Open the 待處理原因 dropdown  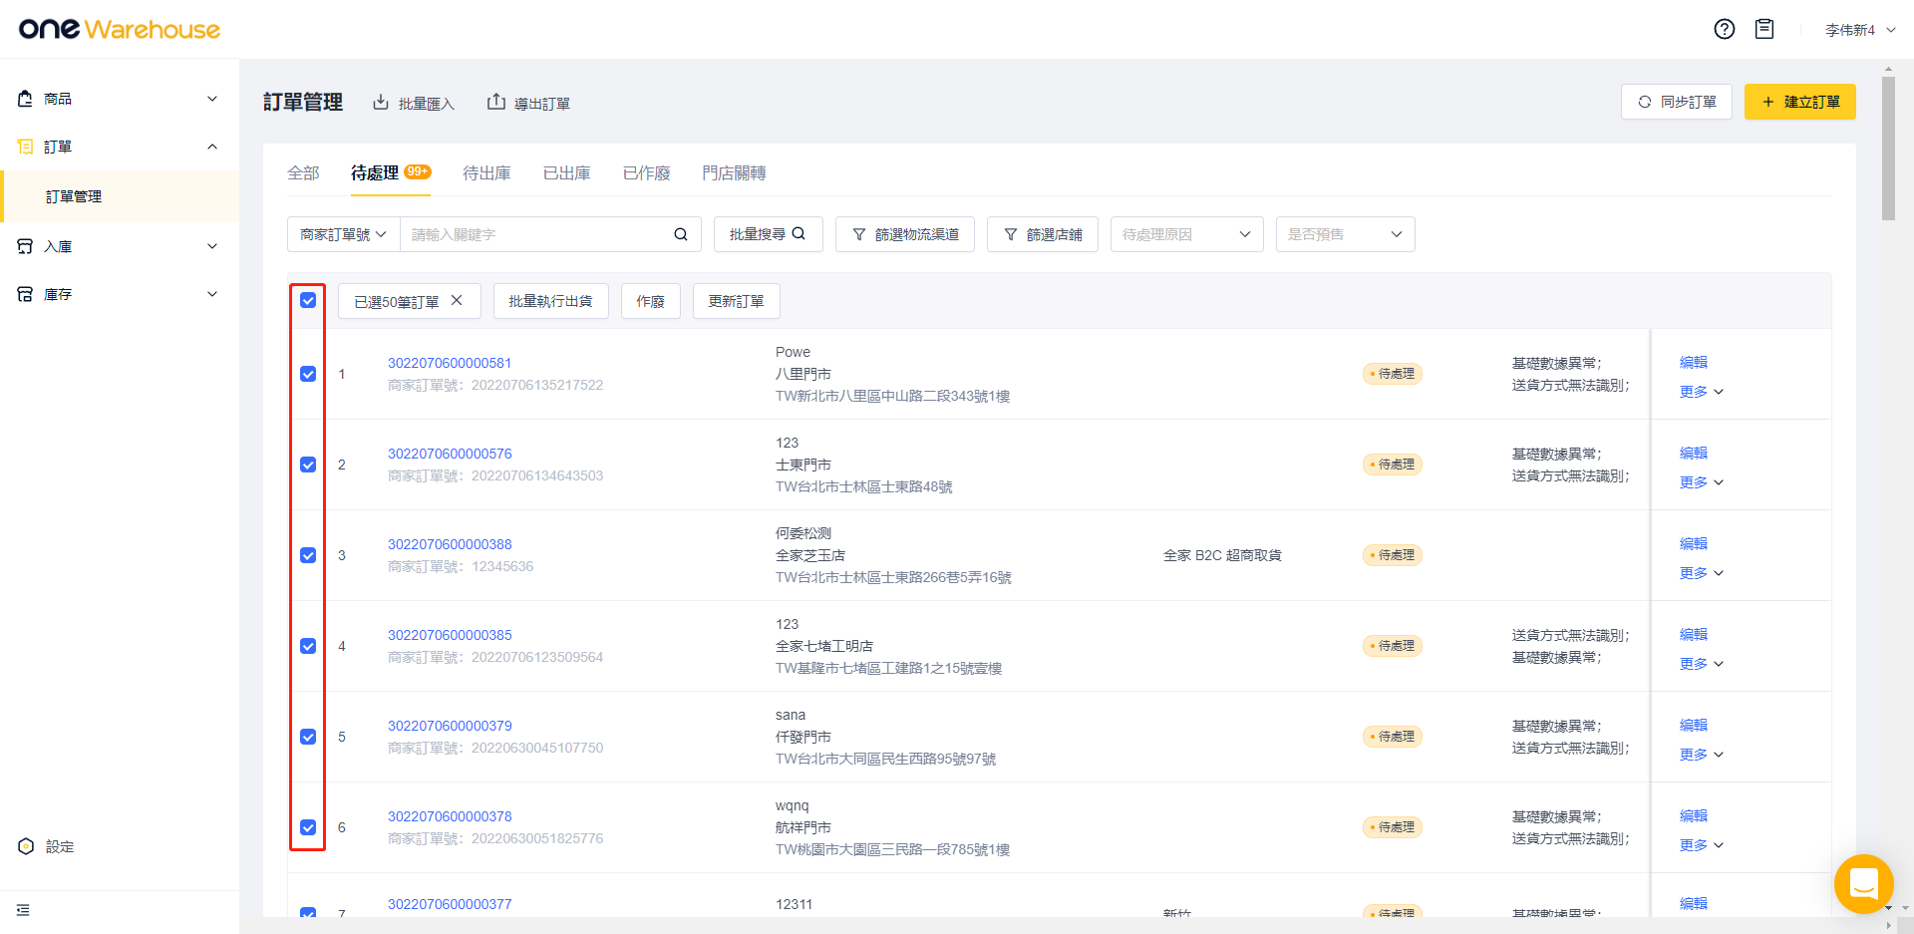1186,234
